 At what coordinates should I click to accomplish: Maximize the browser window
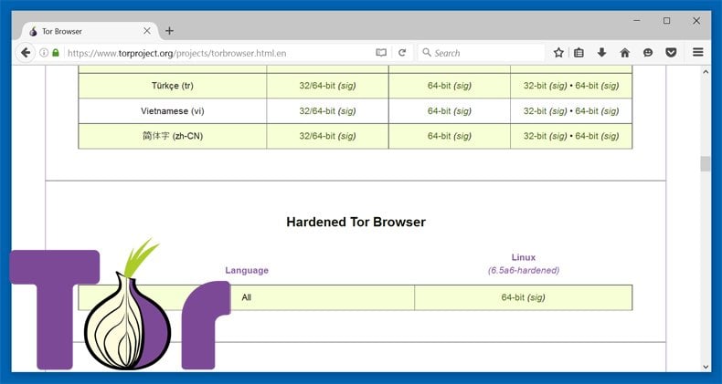(x=667, y=21)
